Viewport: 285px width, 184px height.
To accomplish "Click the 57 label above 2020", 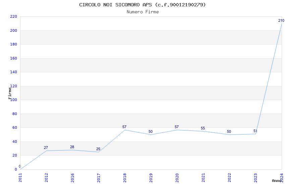I will 177,127.
